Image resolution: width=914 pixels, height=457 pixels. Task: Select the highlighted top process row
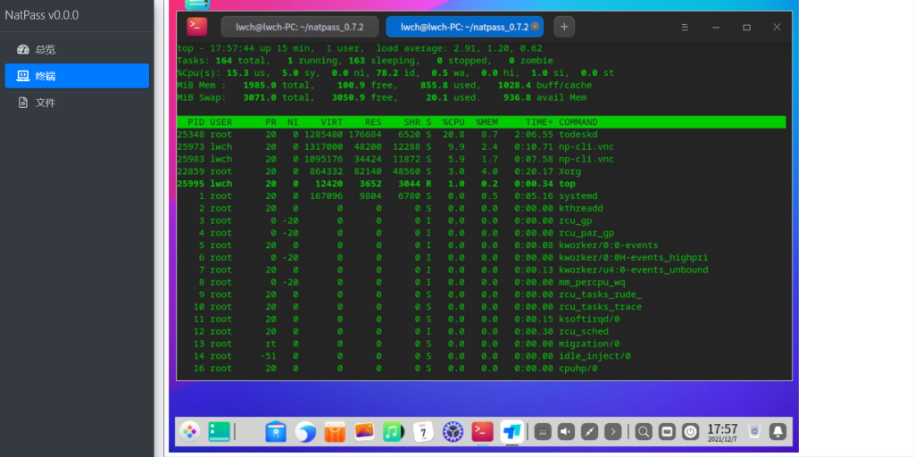coord(481,184)
